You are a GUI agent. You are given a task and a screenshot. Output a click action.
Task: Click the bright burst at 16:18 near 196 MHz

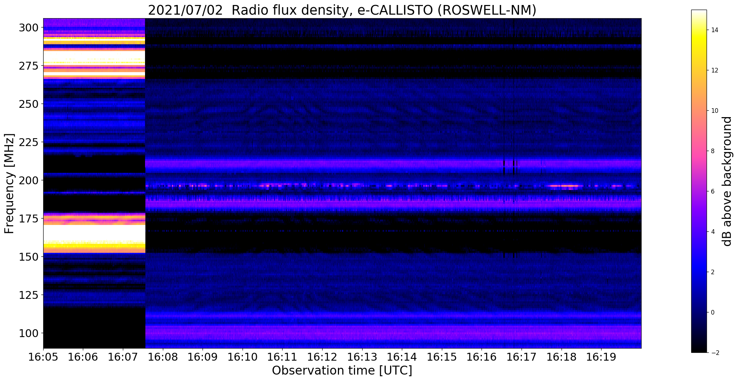click(564, 186)
